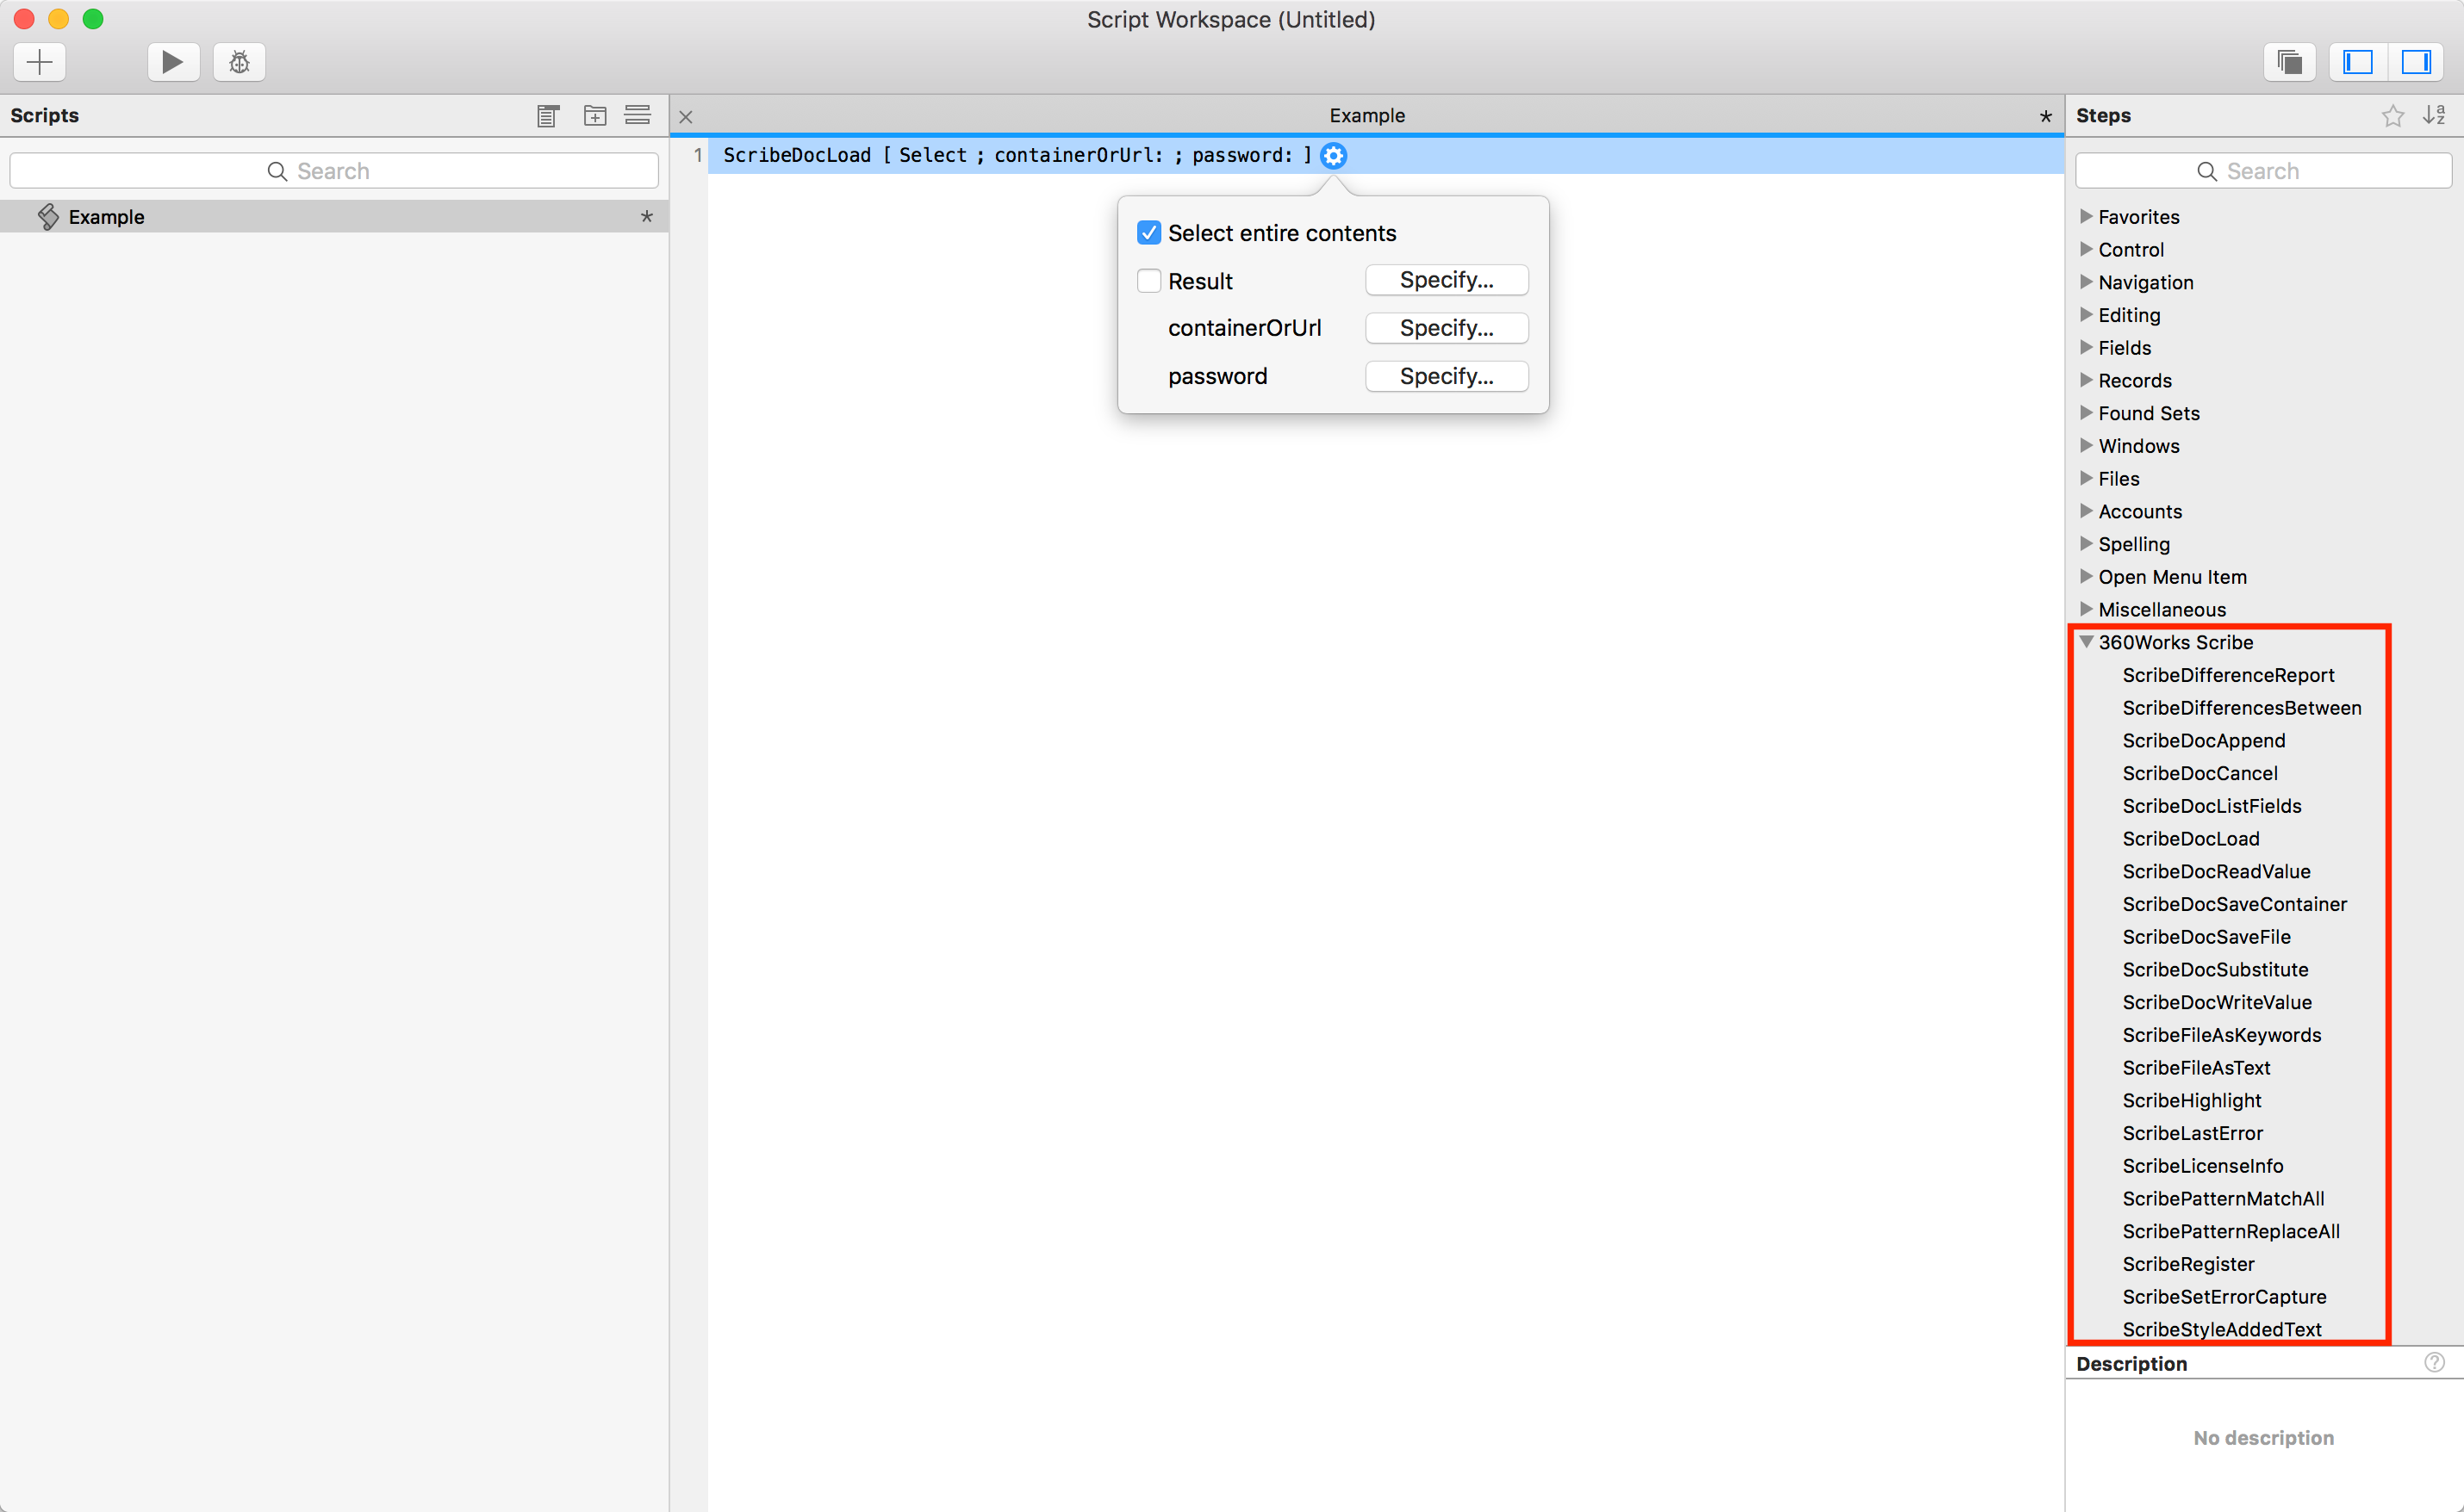Expand the Files category

point(2087,478)
